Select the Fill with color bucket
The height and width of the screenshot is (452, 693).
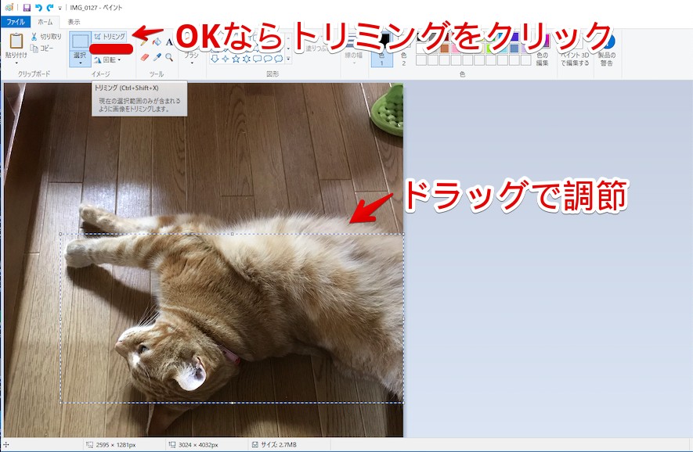pyautogui.click(x=157, y=42)
